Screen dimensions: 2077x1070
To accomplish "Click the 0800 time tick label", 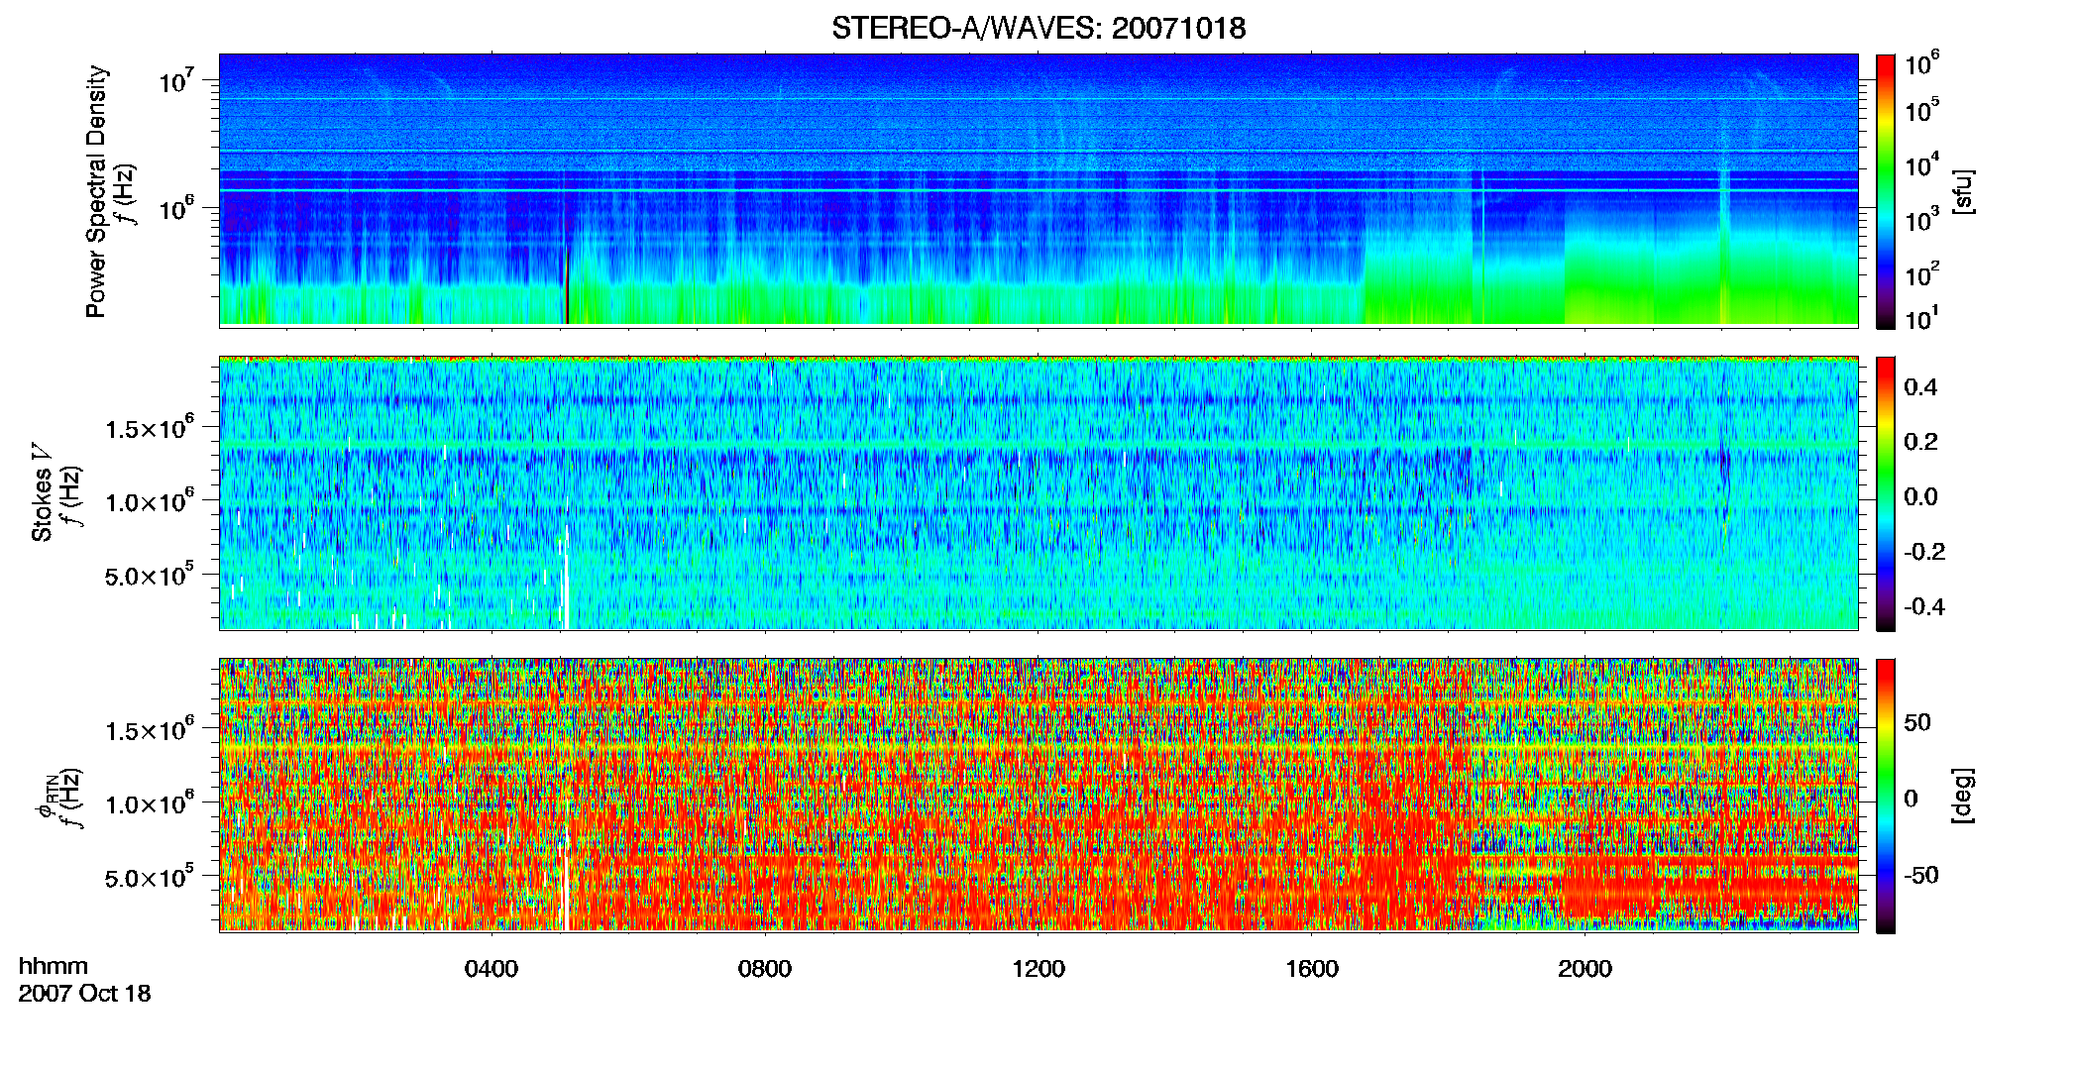I will tap(765, 969).
